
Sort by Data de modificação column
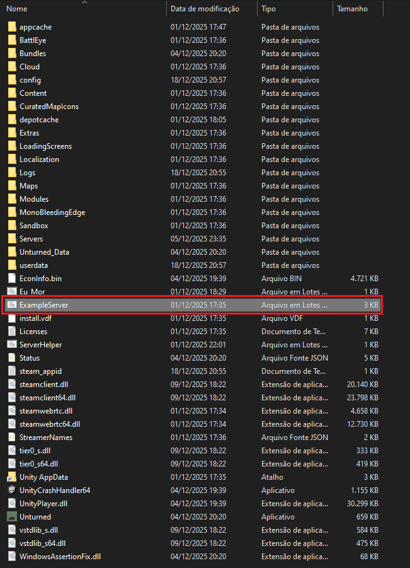point(205,9)
